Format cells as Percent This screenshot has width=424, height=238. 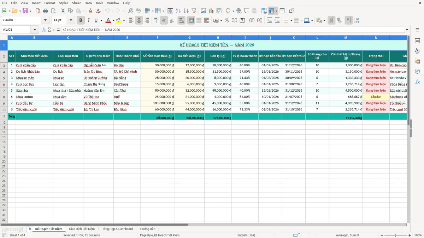(226, 20)
